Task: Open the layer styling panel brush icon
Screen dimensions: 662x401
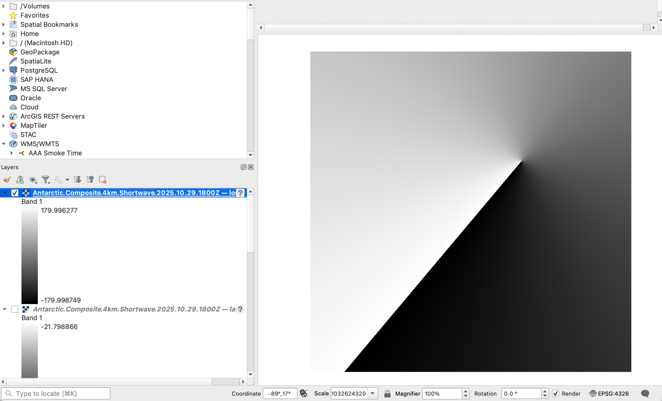Action: 7,180
